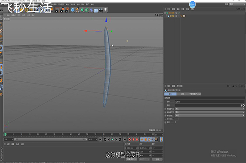
Task: Select Edges mode in left palette
Action: (x=1, y=48)
